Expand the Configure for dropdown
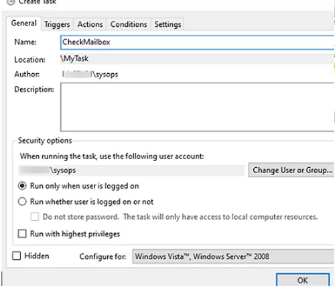This screenshot has height=288, width=335. [233, 256]
